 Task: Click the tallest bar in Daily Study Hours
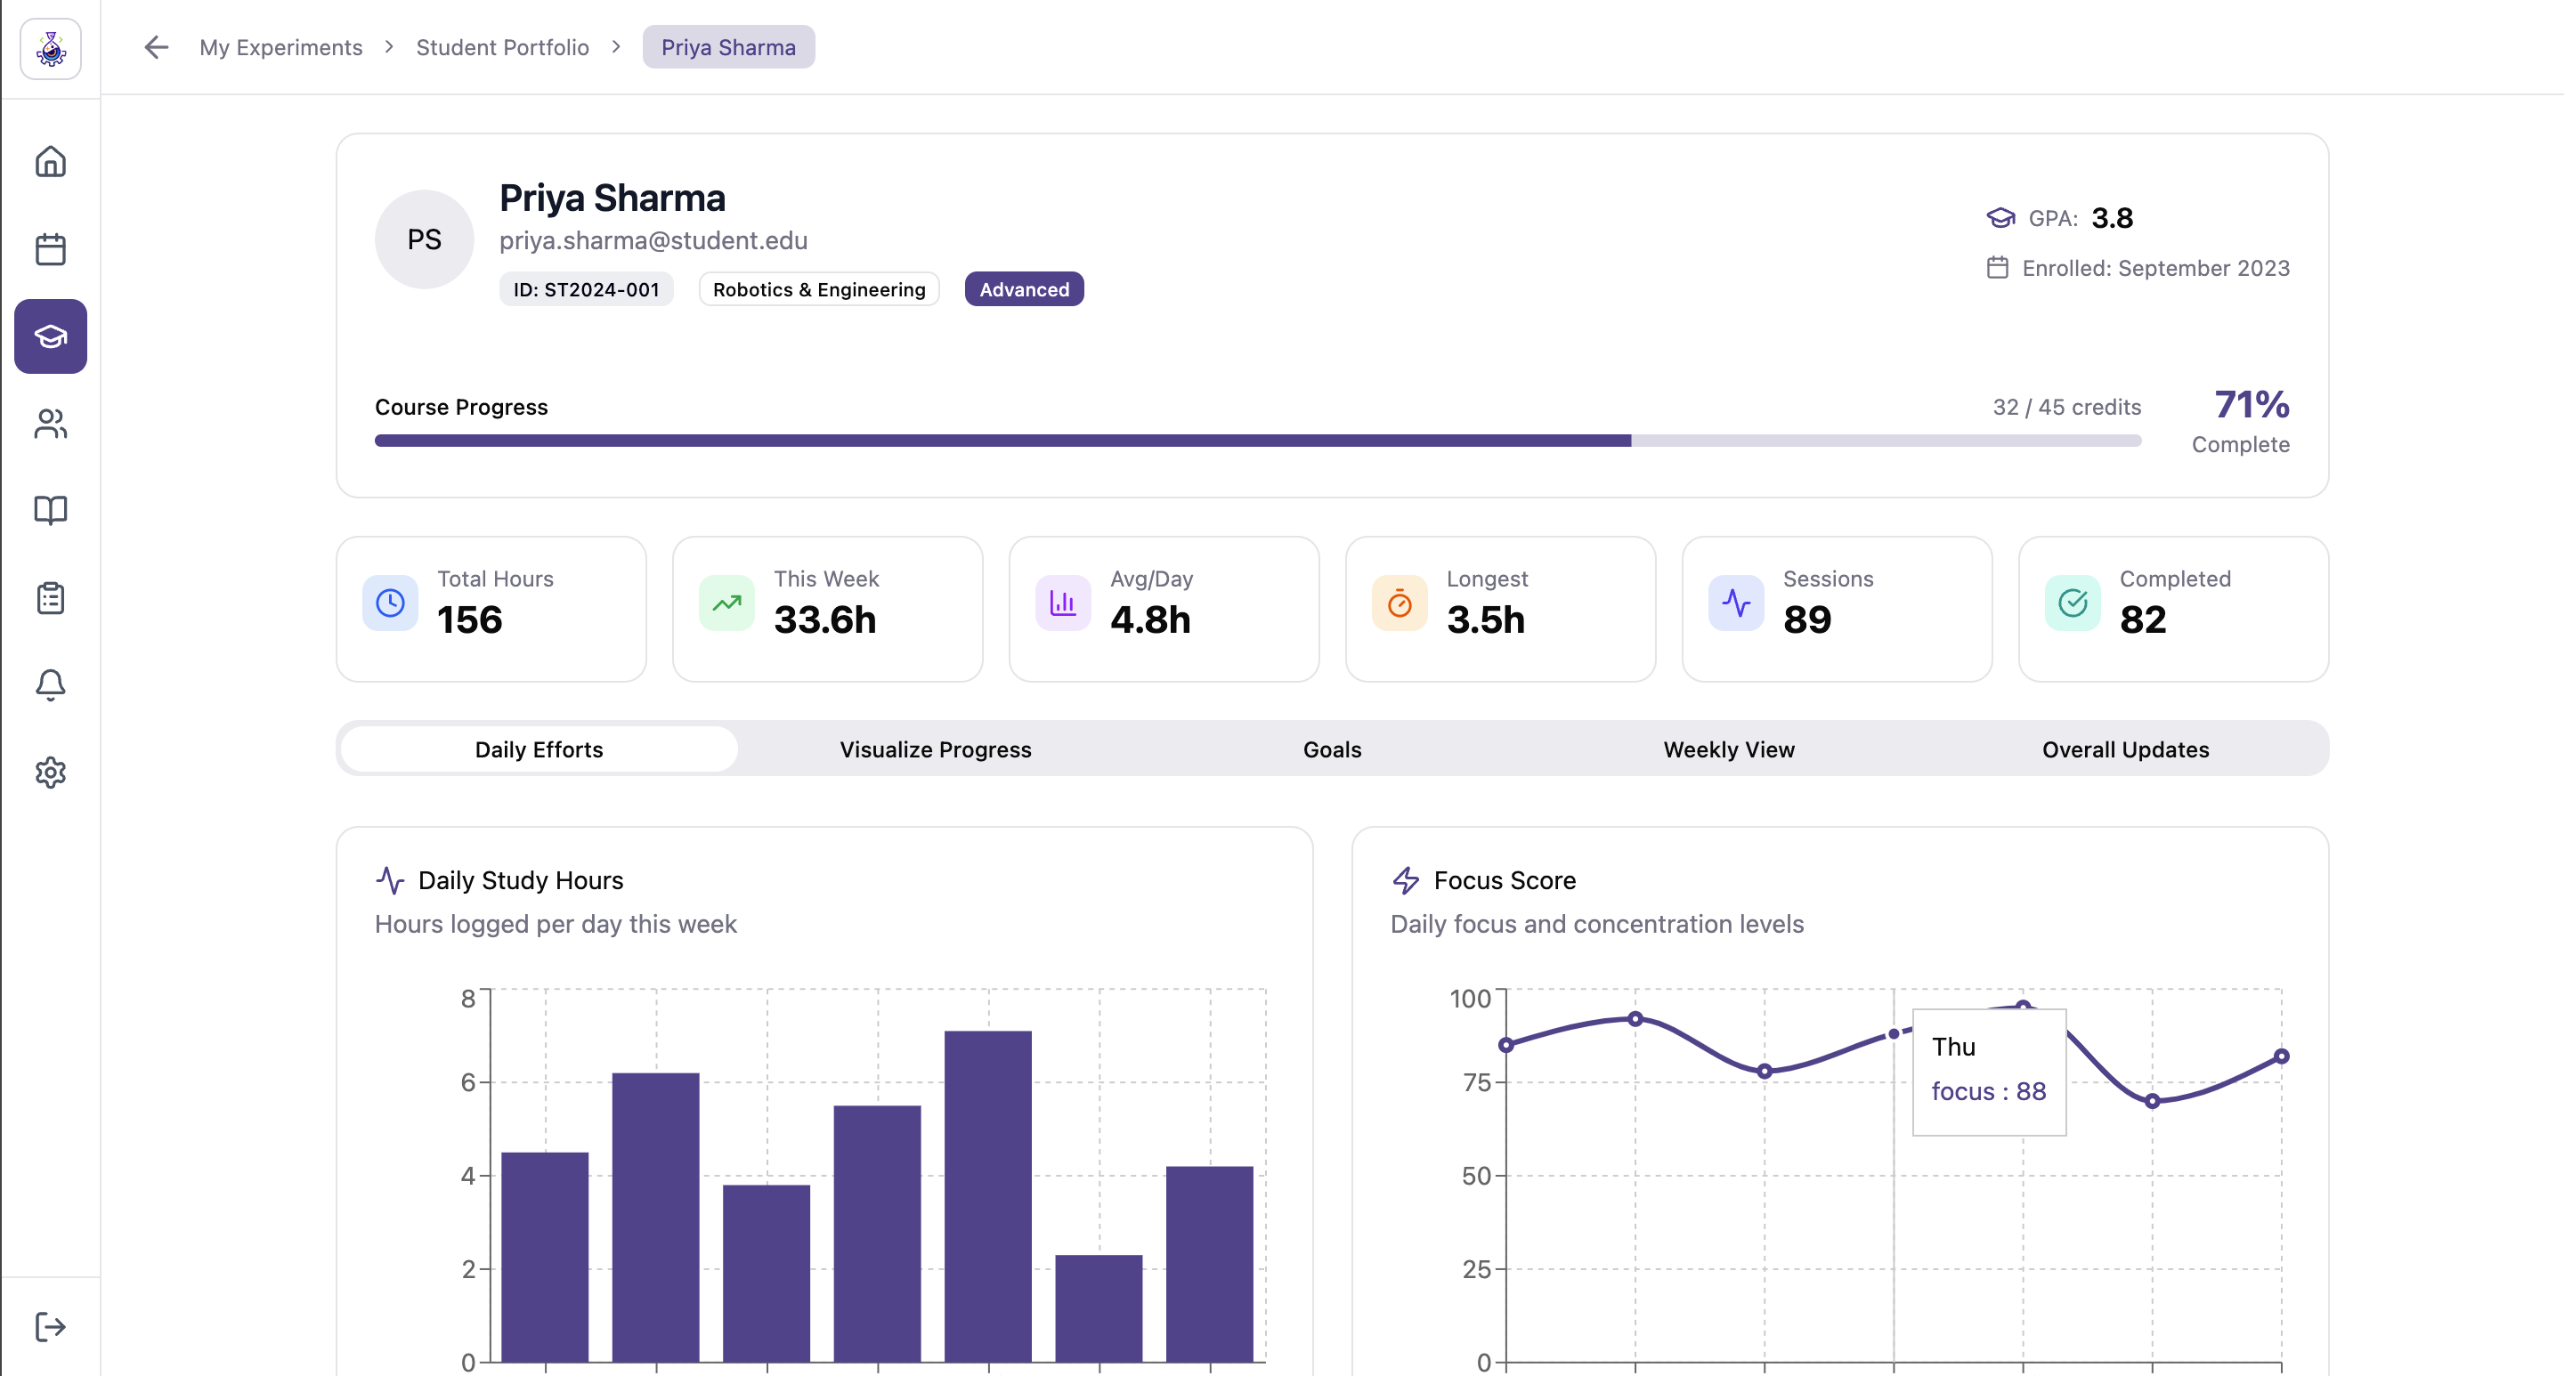(x=987, y=1194)
